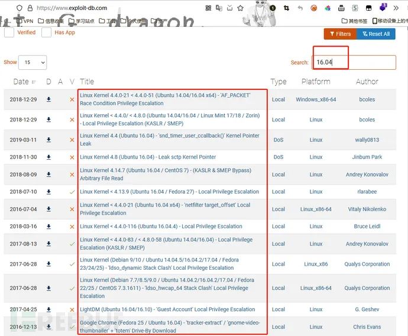
Task: Tick the Verified checkbox
Action: pyautogui.click(x=9, y=33)
